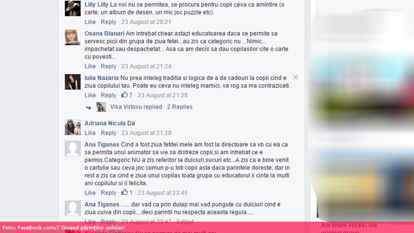Click Vika Virtosu's small avatar
The image size is (414, 233).
pyautogui.click(x=101, y=107)
